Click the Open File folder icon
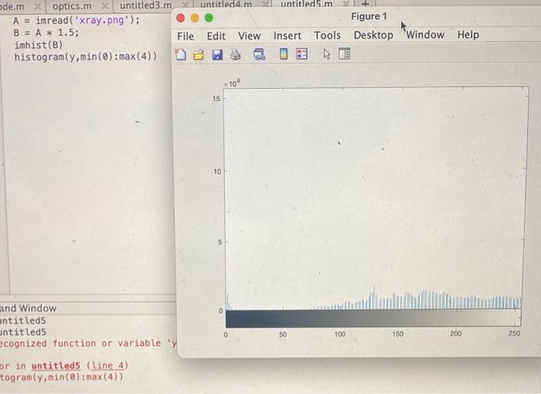 [x=199, y=55]
